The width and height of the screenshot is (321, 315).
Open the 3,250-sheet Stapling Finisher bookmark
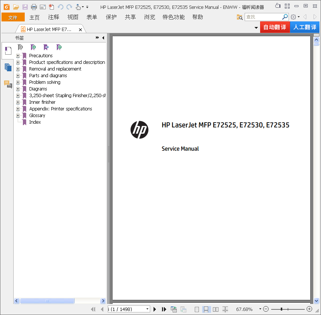[x=68, y=96]
